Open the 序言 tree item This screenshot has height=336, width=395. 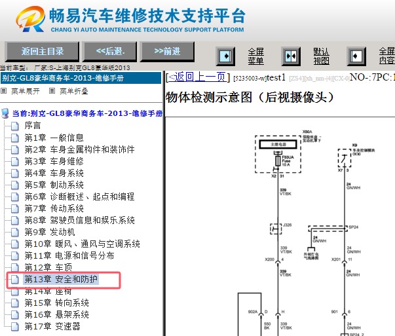(x=33, y=126)
